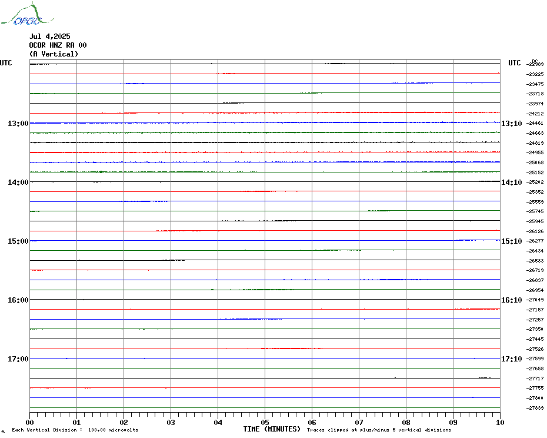Screen dimensions: 547x438
Task: Click the DC offset value -25352
Action: [x=535, y=192]
